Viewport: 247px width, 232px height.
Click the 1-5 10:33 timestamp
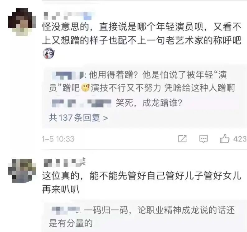(x=58, y=139)
